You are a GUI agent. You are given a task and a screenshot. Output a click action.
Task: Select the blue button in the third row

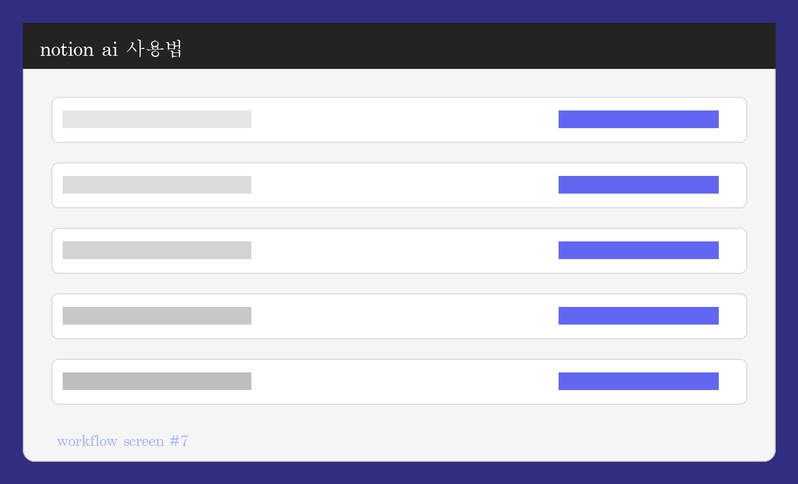(638, 251)
